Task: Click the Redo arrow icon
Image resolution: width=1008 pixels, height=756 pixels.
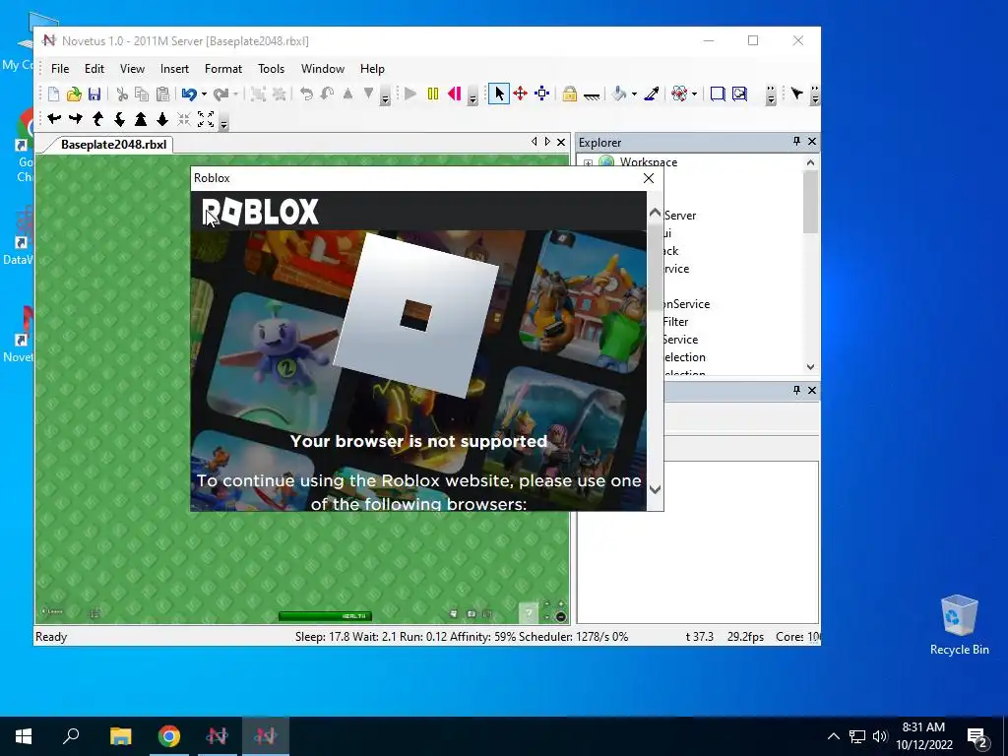Action: click(220, 94)
